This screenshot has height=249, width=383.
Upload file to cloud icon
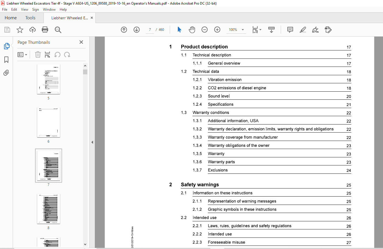point(33,30)
